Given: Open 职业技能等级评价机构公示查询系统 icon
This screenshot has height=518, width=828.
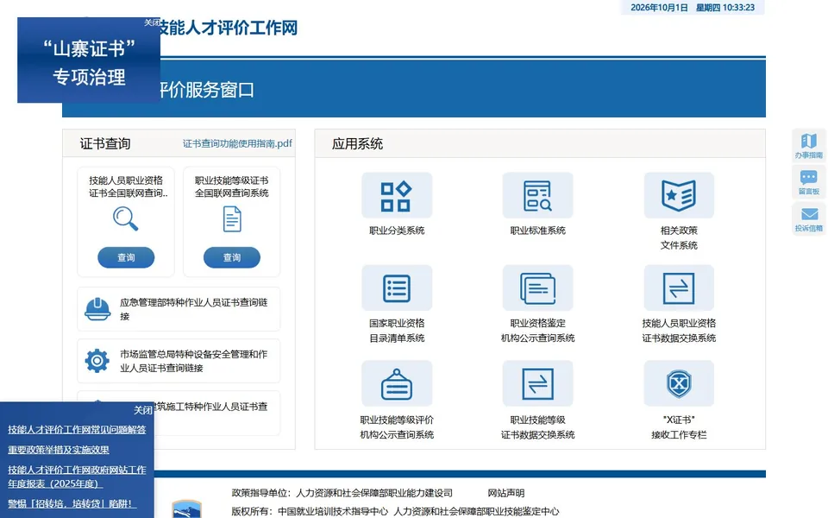Looking at the screenshot, I should 397,383.
